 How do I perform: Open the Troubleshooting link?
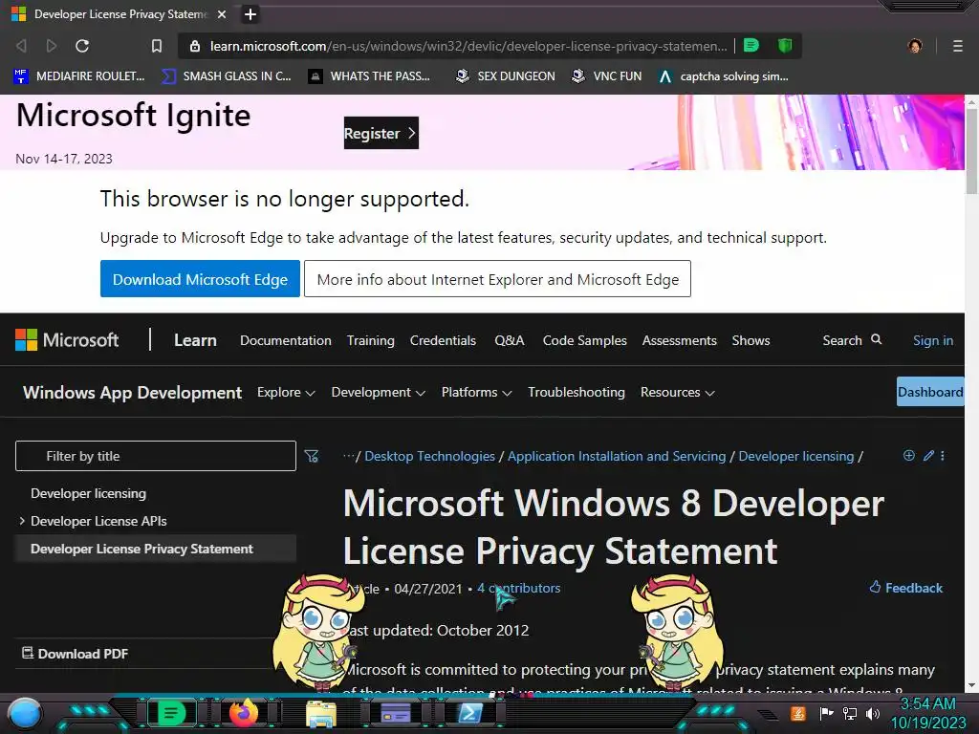[x=577, y=392]
